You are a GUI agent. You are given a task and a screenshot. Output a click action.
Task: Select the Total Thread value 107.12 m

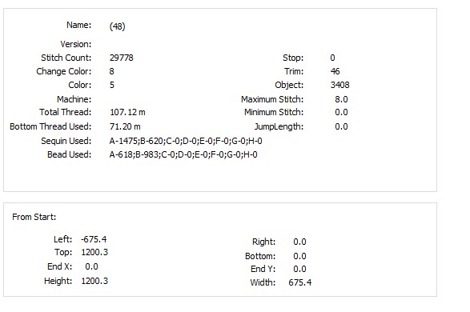click(x=127, y=112)
